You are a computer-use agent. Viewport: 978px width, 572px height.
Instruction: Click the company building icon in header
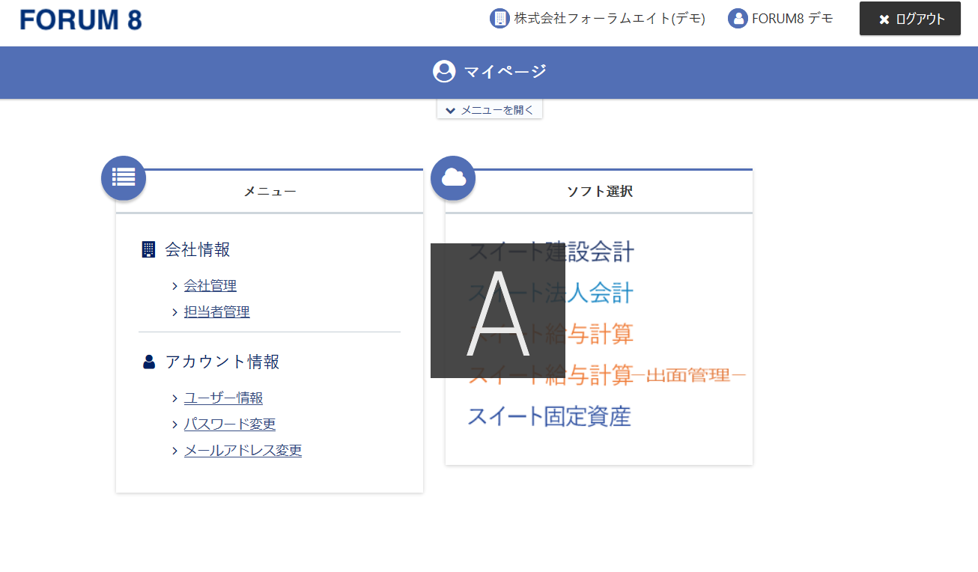pyautogui.click(x=499, y=19)
